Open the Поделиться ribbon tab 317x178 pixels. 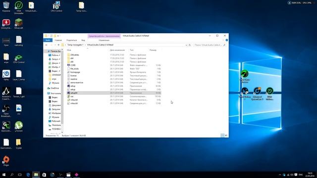click(71, 40)
